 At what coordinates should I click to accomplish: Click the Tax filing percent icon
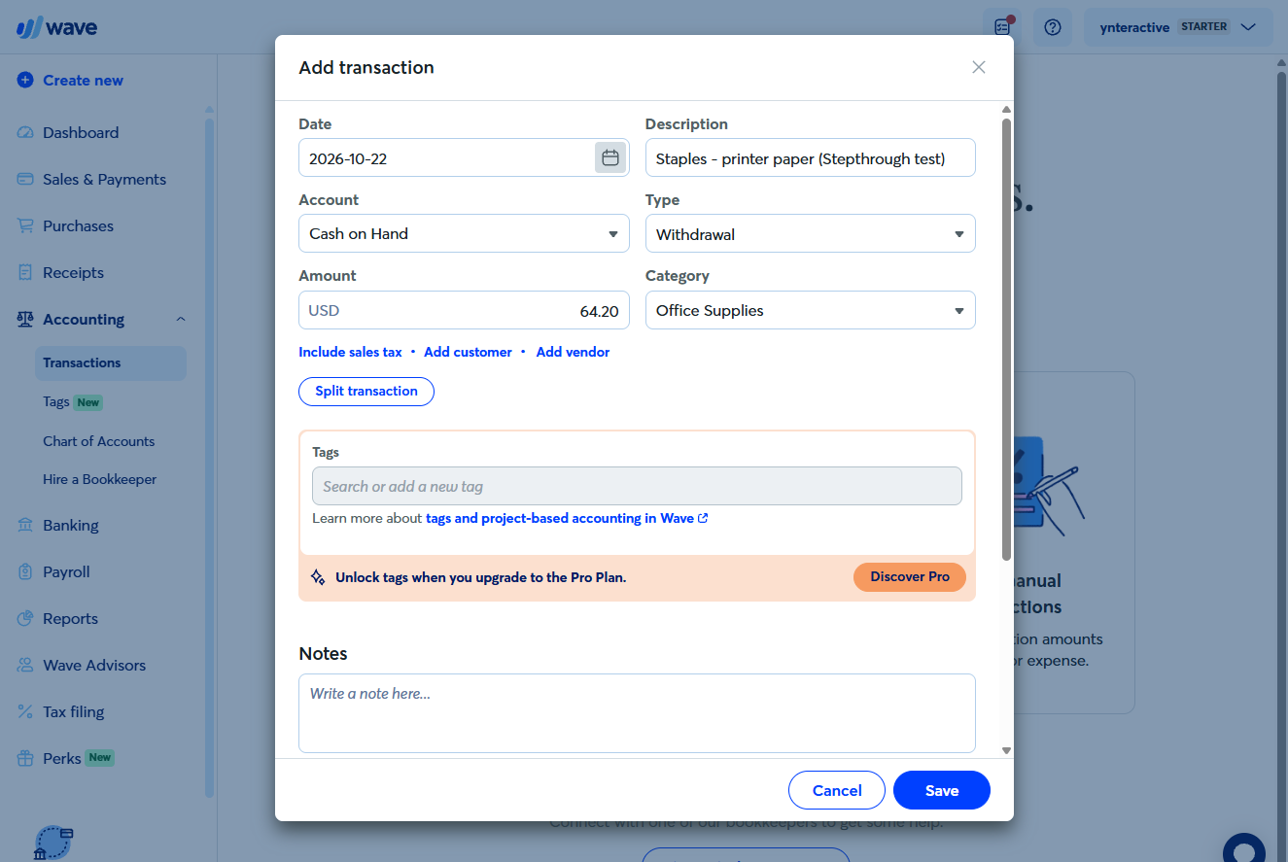click(25, 712)
